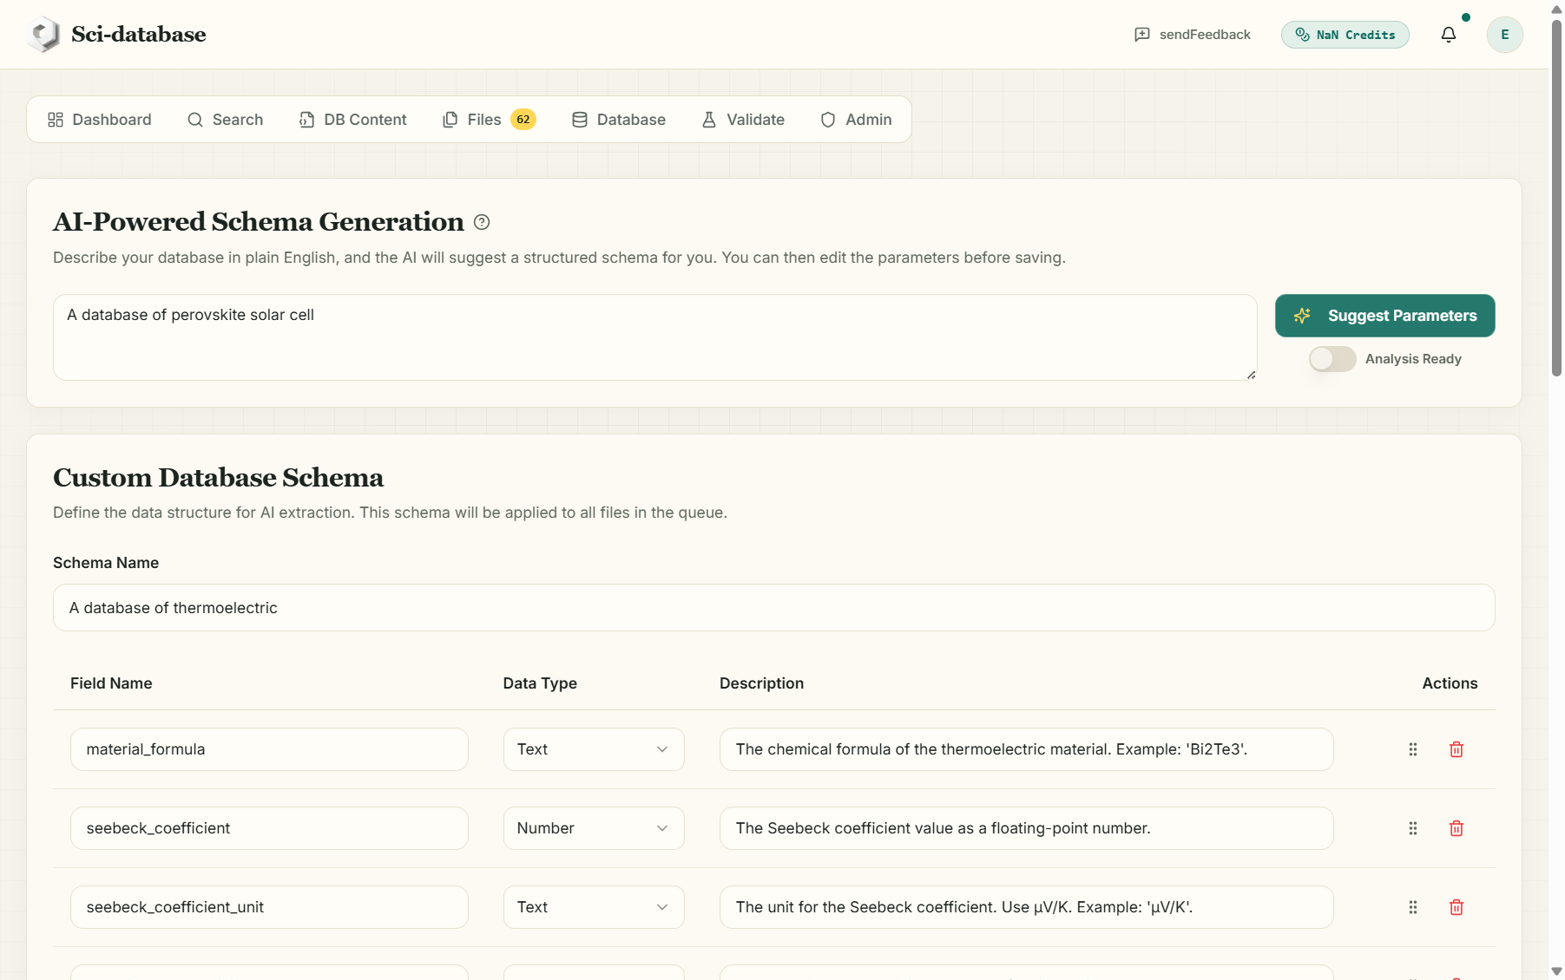Click the text area resize grip
1565x980 pixels.
click(x=1251, y=375)
